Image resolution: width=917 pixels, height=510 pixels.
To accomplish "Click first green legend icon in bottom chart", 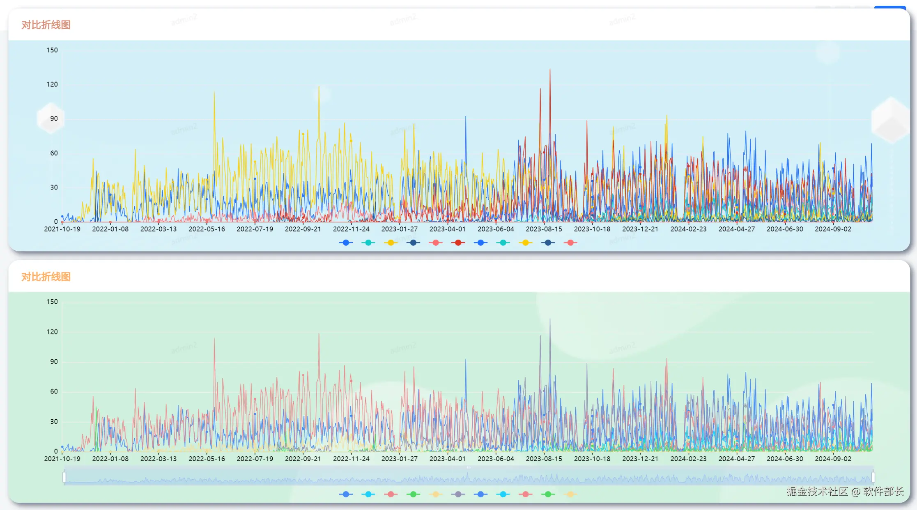I will (x=413, y=494).
